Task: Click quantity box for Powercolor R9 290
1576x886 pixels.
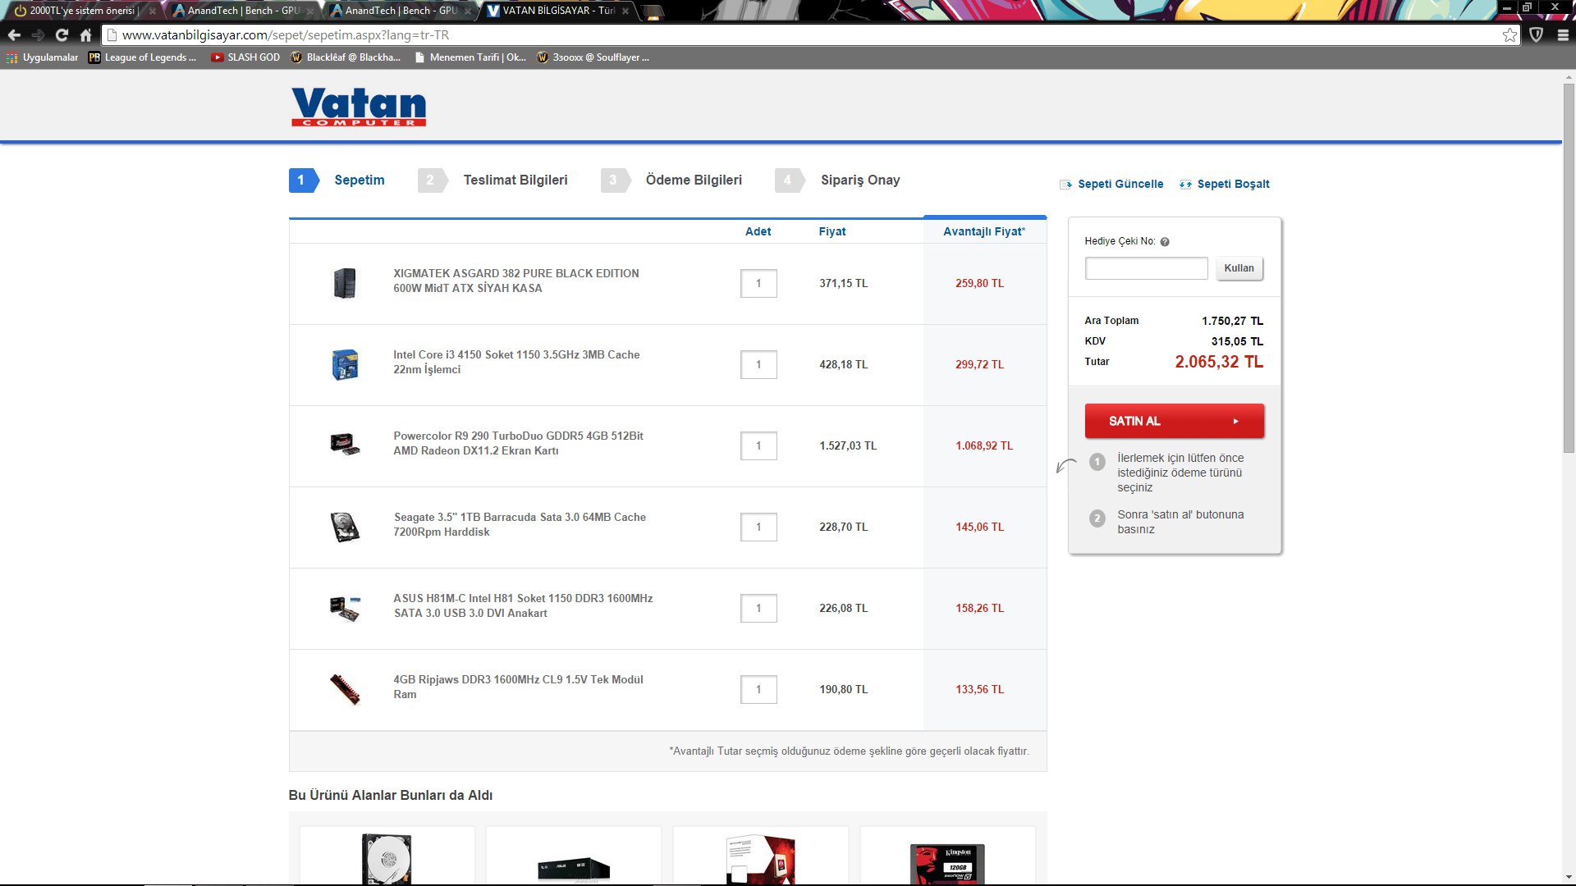Action: (x=758, y=445)
